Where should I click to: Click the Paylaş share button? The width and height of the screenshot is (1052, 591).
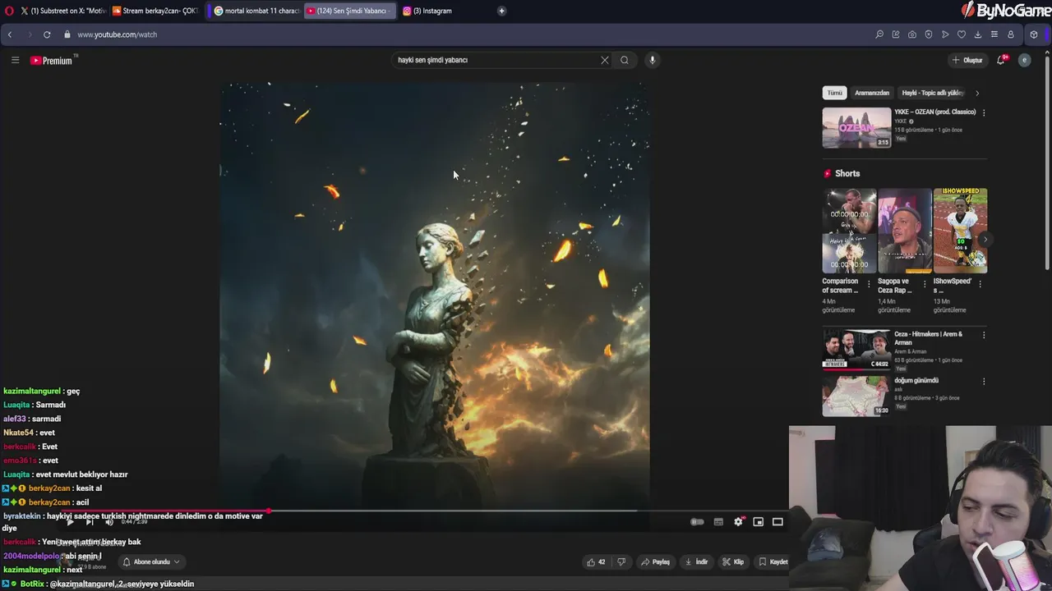pyautogui.click(x=655, y=562)
